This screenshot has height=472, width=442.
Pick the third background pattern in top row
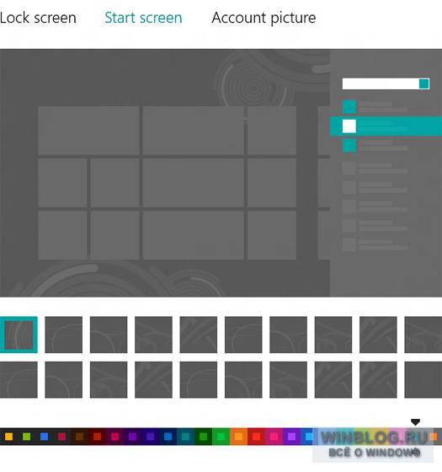click(109, 335)
